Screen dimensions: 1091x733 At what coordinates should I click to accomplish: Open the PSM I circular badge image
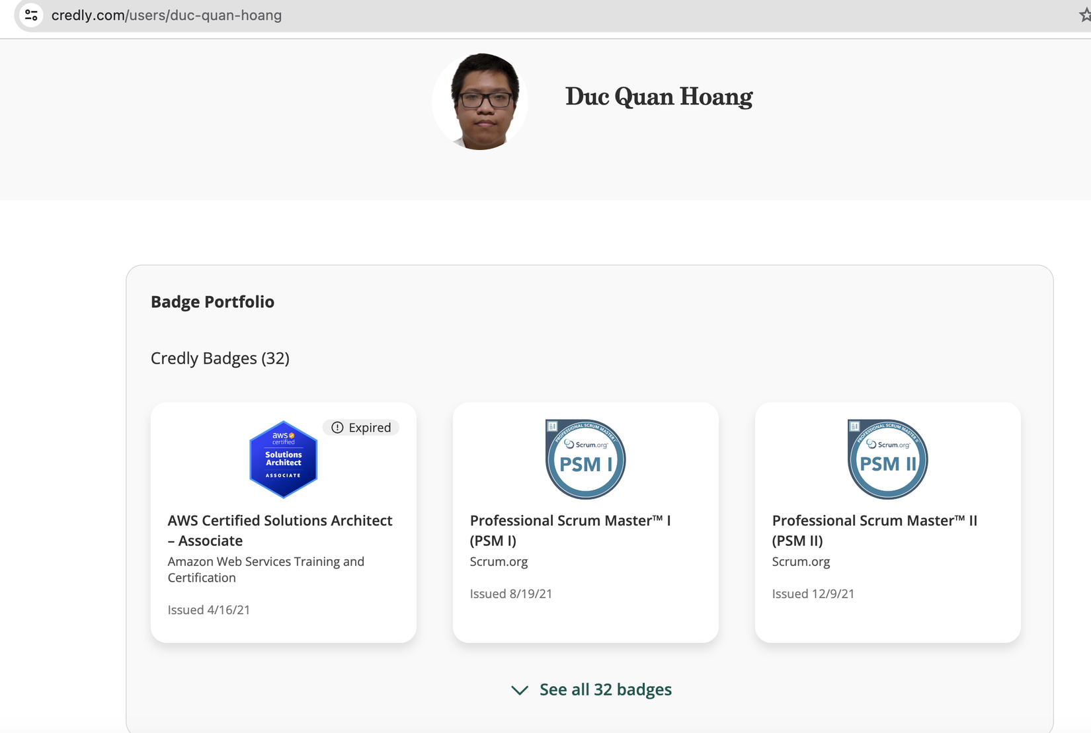pyautogui.click(x=585, y=459)
